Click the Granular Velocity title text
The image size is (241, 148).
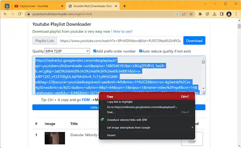[84, 135]
